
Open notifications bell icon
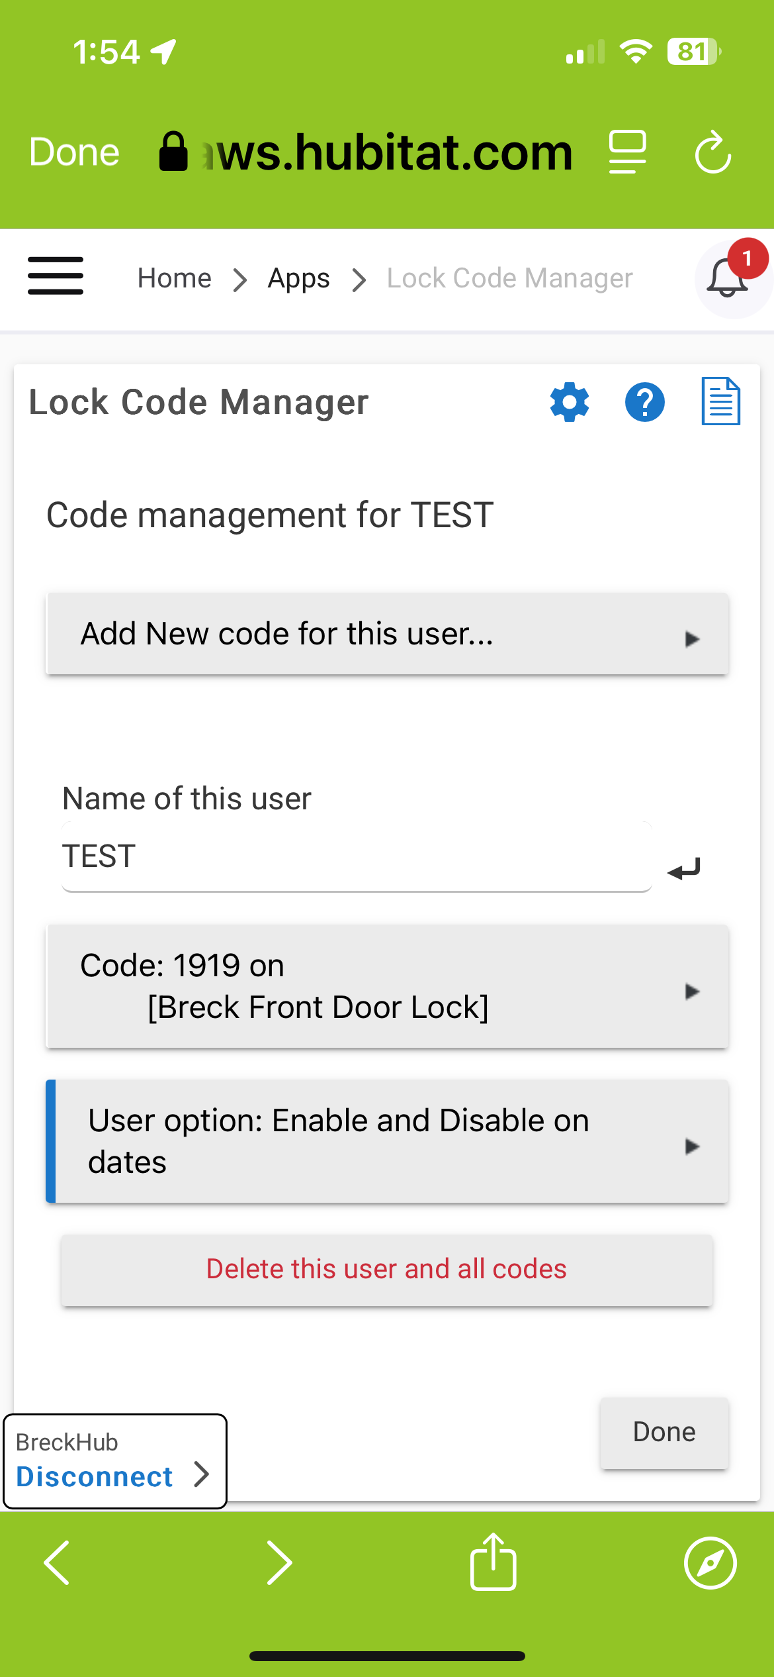click(728, 278)
